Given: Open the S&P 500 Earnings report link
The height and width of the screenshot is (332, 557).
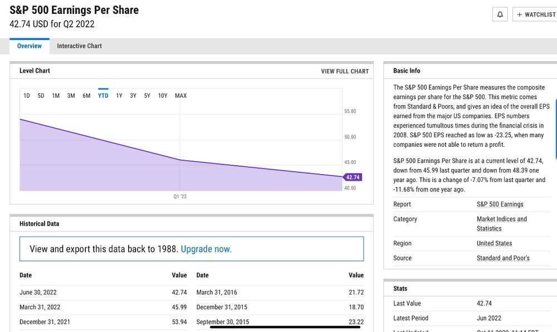Looking at the screenshot, I should click(x=500, y=204).
